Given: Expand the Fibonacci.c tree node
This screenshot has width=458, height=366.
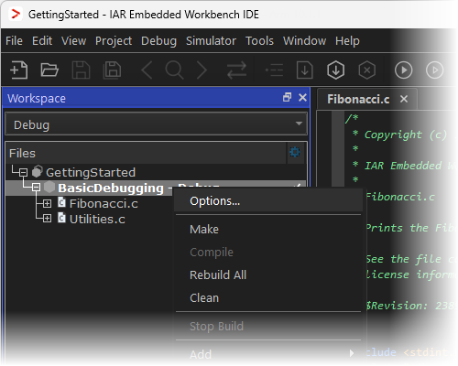Looking at the screenshot, I should (x=47, y=203).
